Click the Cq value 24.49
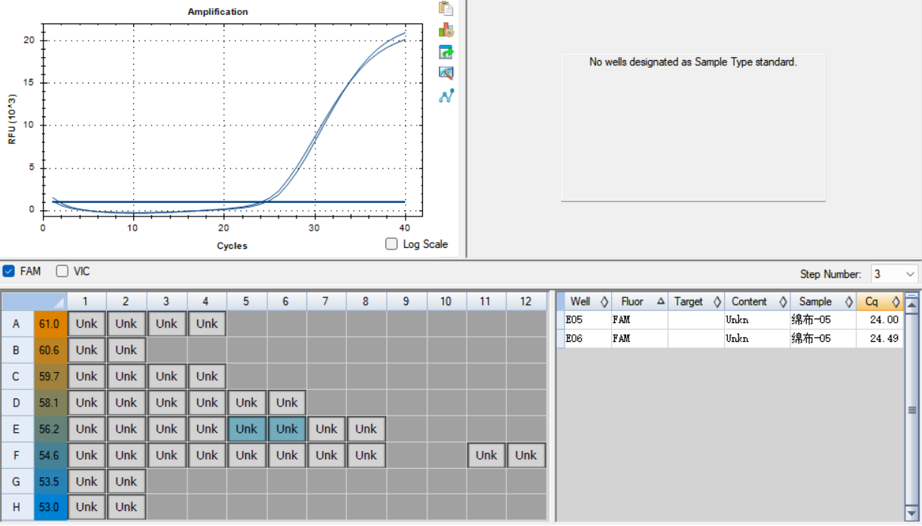922x526 pixels. [884, 338]
